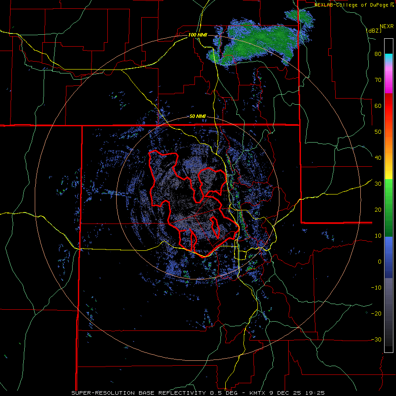Select the -20 value on the dBZ scale
The image size is (396, 396).
pyautogui.click(x=376, y=313)
